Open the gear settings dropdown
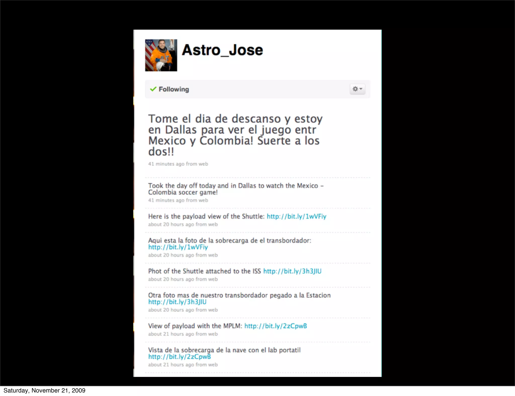 pyautogui.click(x=357, y=89)
